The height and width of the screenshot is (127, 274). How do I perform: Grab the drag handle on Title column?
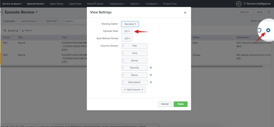(123, 46)
